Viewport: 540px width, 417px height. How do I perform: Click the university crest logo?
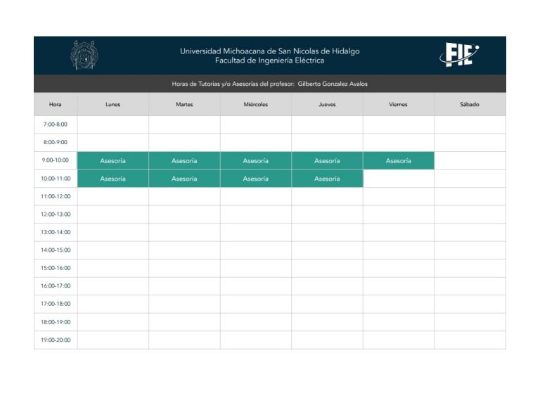click(x=84, y=55)
